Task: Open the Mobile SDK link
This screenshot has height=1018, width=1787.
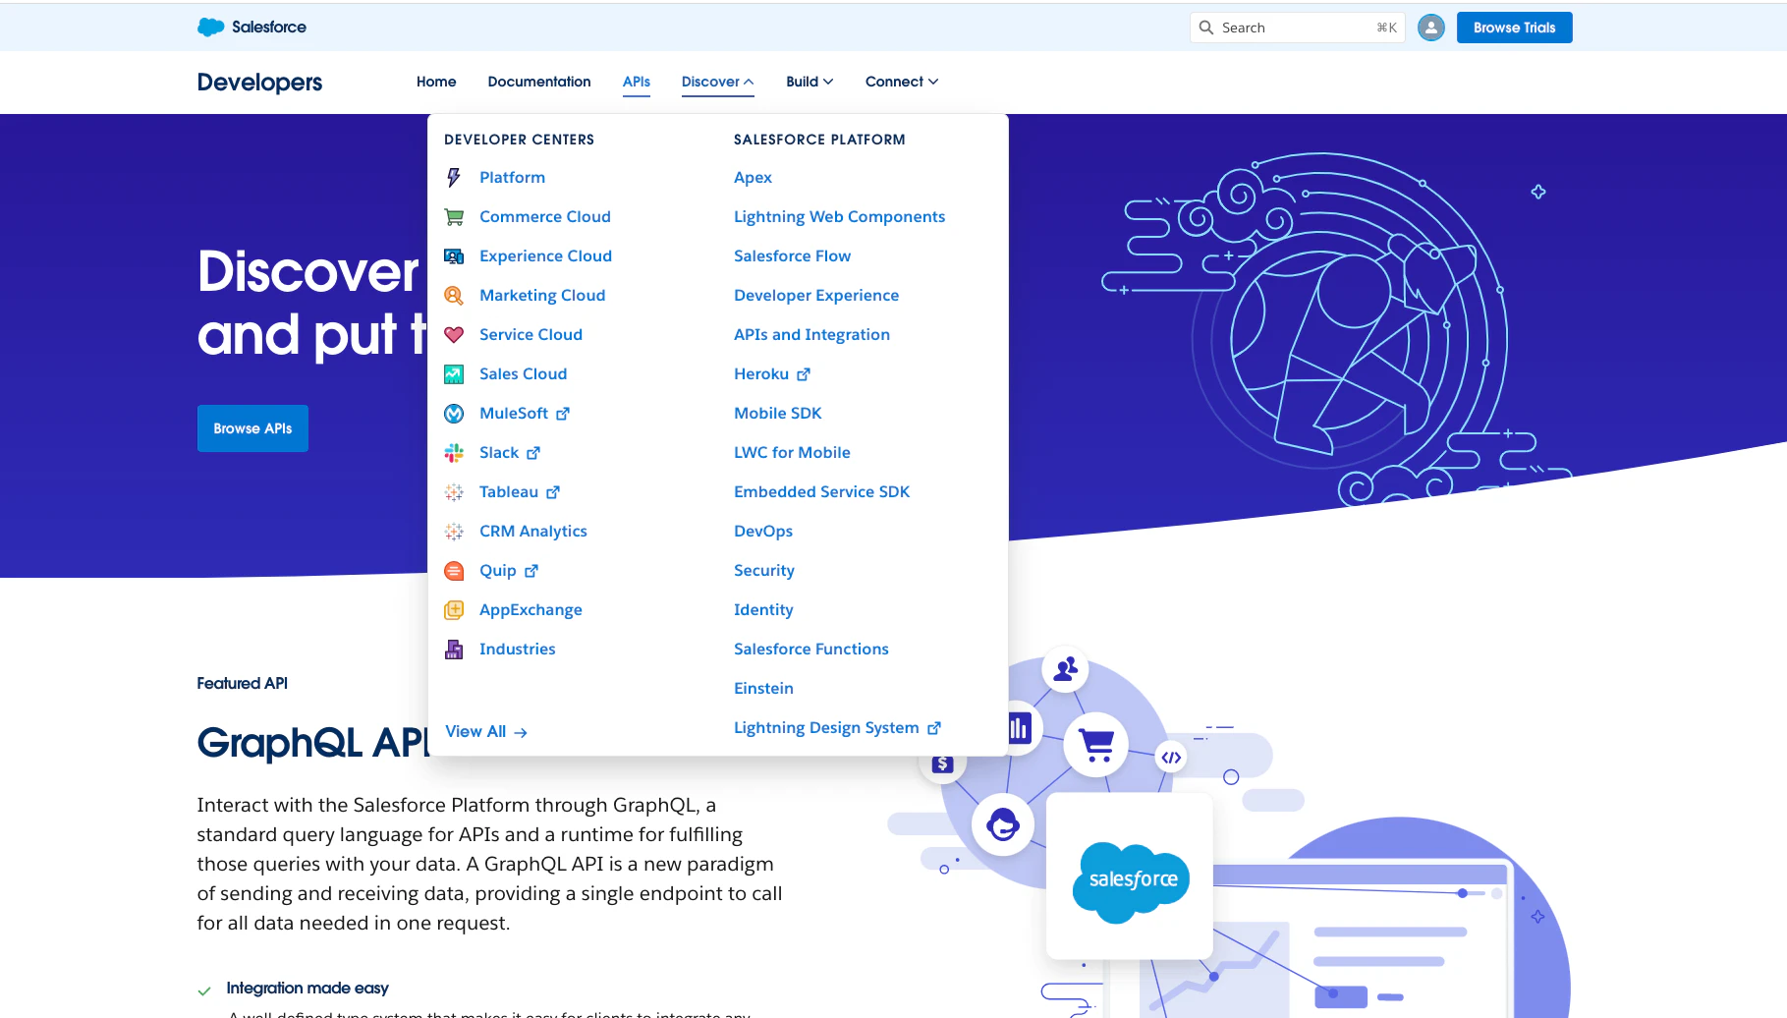Action: [777, 413]
